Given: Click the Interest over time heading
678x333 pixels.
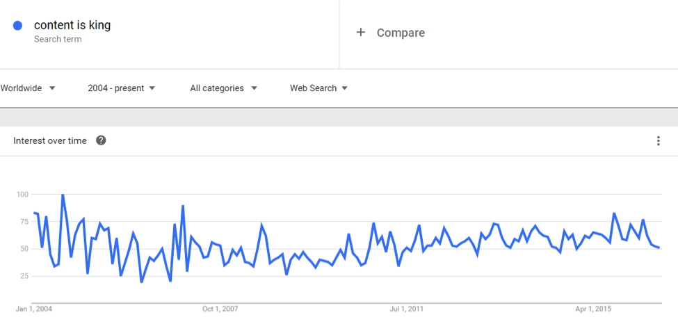Looking at the screenshot, I should point(50,140).
